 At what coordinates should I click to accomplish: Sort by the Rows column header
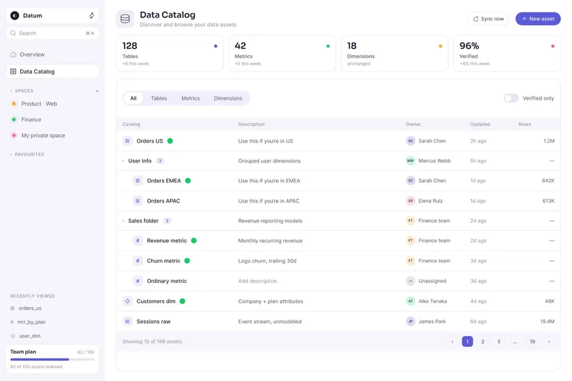[x=524, y=125]
